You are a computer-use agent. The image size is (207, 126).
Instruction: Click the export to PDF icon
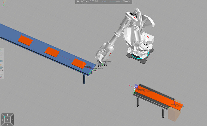124,1
